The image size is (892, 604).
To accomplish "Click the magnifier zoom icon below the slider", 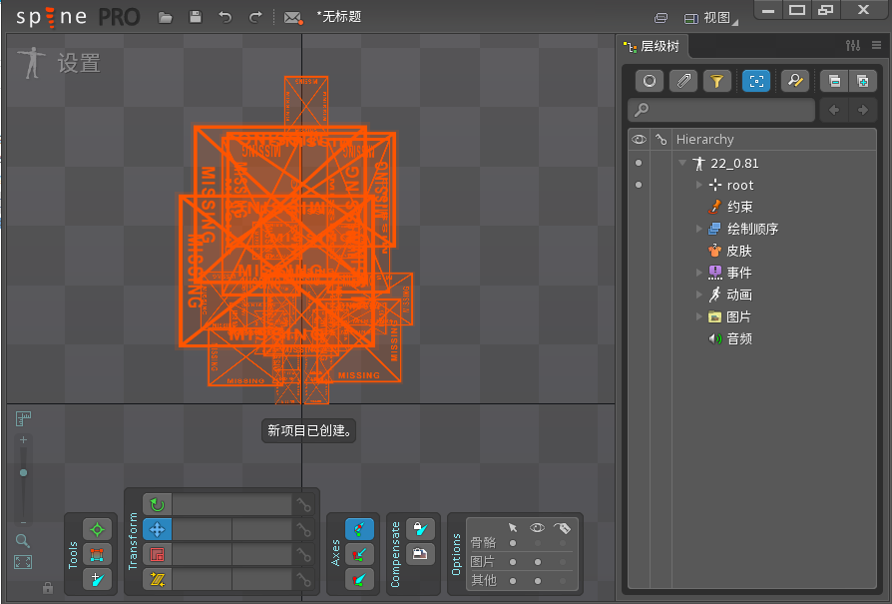I will coord(22,541).
